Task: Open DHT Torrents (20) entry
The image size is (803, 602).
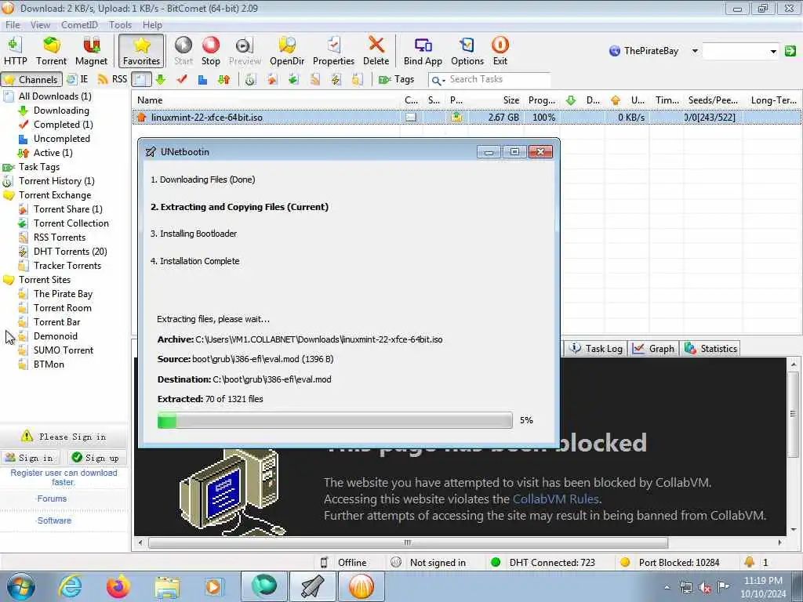Action: (70, 252)
